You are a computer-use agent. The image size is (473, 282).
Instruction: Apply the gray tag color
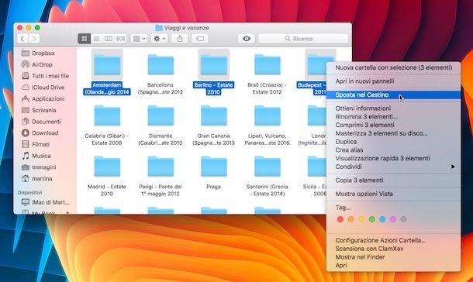point(404,219)
